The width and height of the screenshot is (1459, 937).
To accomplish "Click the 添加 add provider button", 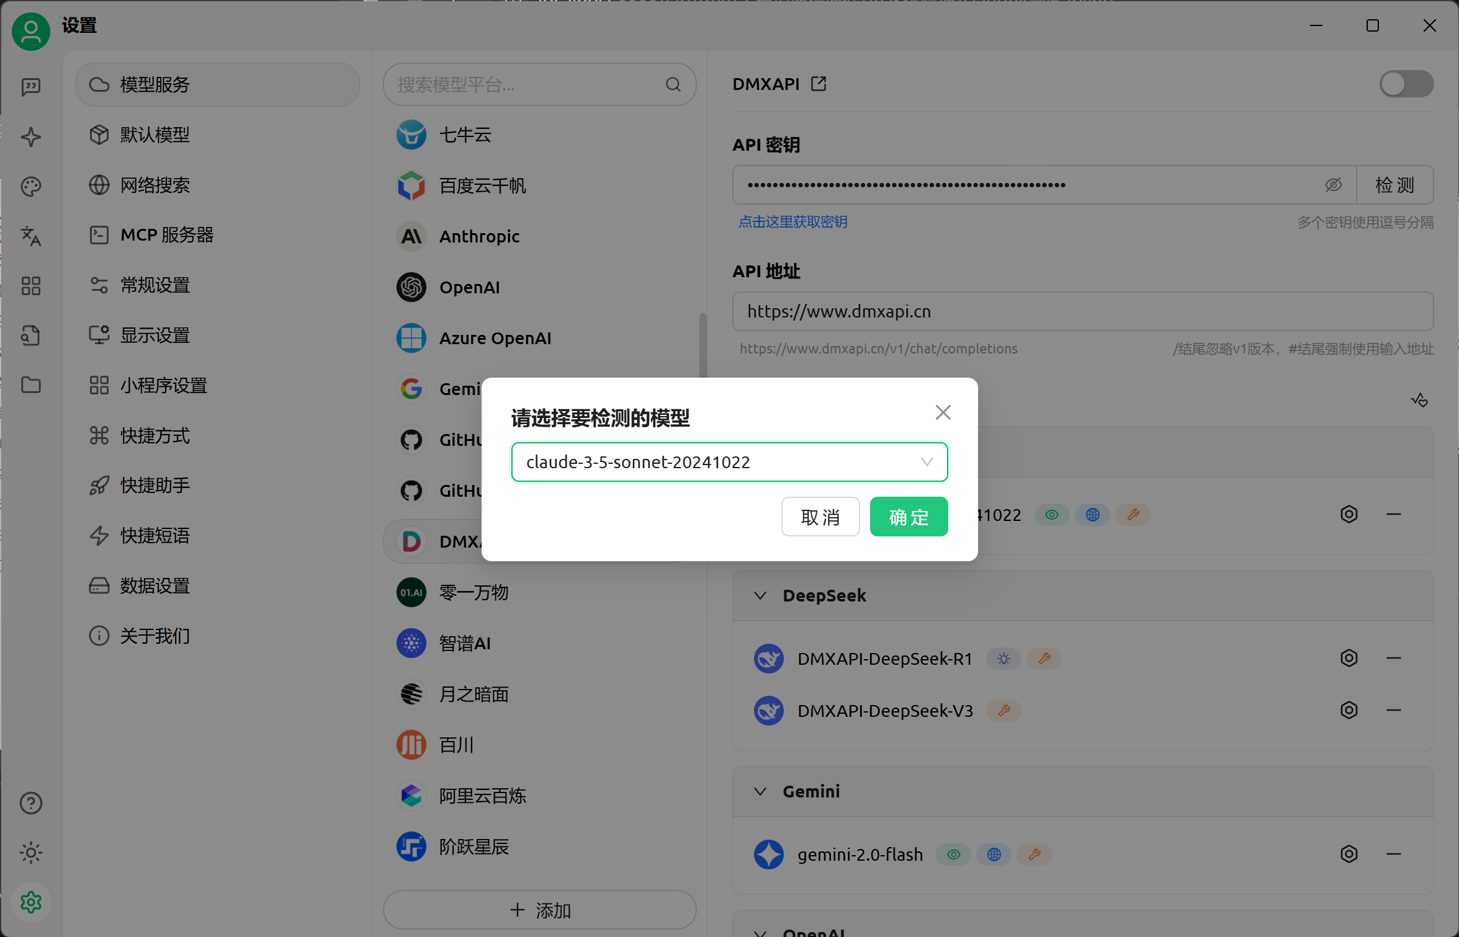I will (x=540, y=910).
